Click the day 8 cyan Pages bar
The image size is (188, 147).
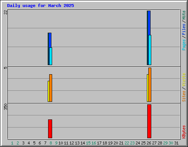tap(51, 56)
